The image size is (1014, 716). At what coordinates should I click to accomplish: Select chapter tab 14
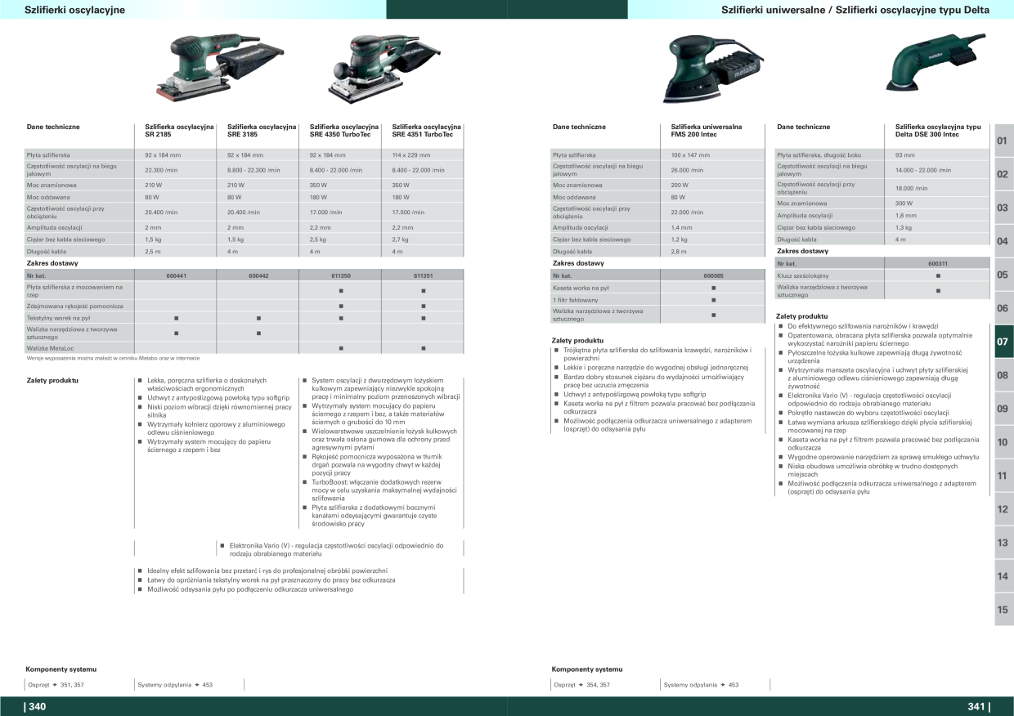[x=1003, y=576]
